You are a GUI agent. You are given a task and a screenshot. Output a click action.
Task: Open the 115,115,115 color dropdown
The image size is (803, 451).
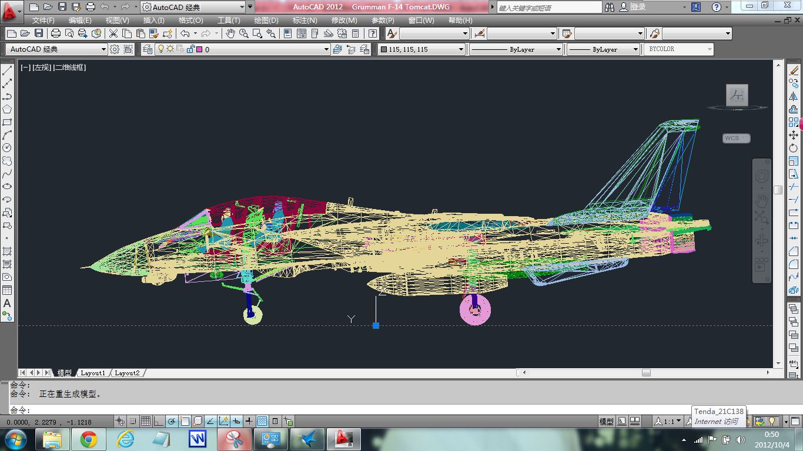pos(421,49)
